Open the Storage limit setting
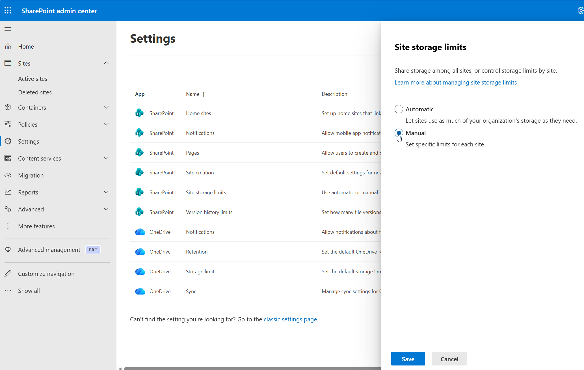Screen dimensions: 584x370 coord(200,271)
